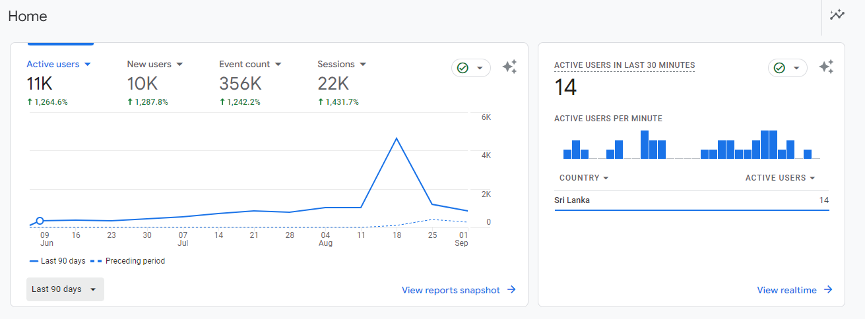The height and width of the screenshot is (319, 865).
Task: Open the View reports snapshot link
Action: [459, 290]
